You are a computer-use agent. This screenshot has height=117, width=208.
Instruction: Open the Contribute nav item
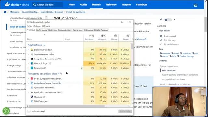[141, 5]
